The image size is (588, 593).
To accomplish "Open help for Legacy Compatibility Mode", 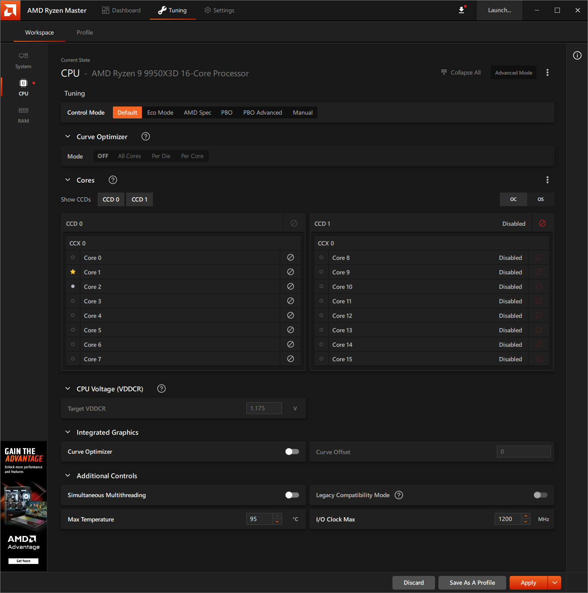I will pyautogui.click(x=399, y=495).
